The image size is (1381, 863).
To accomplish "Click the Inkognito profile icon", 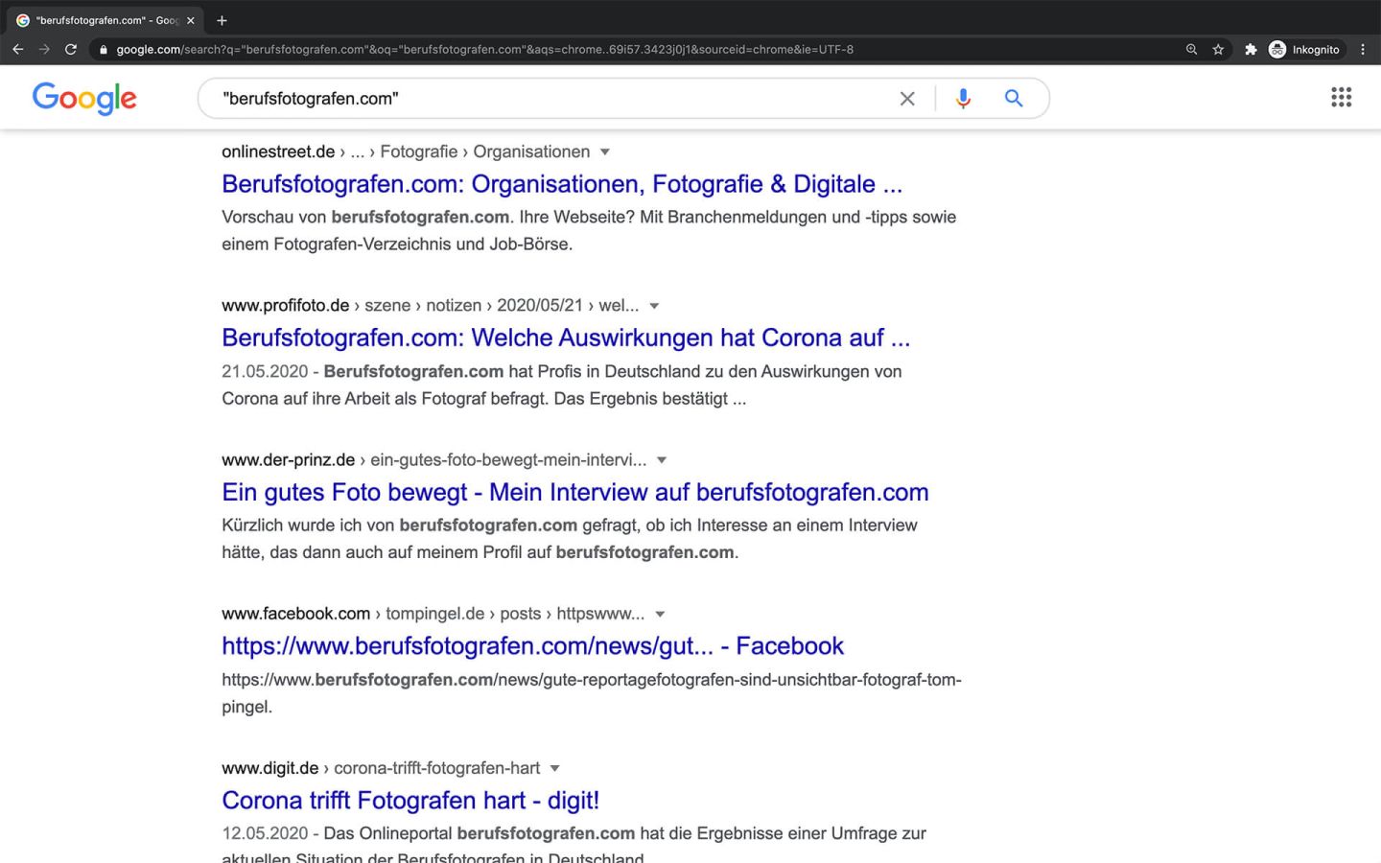I will tap(1304, 50).
